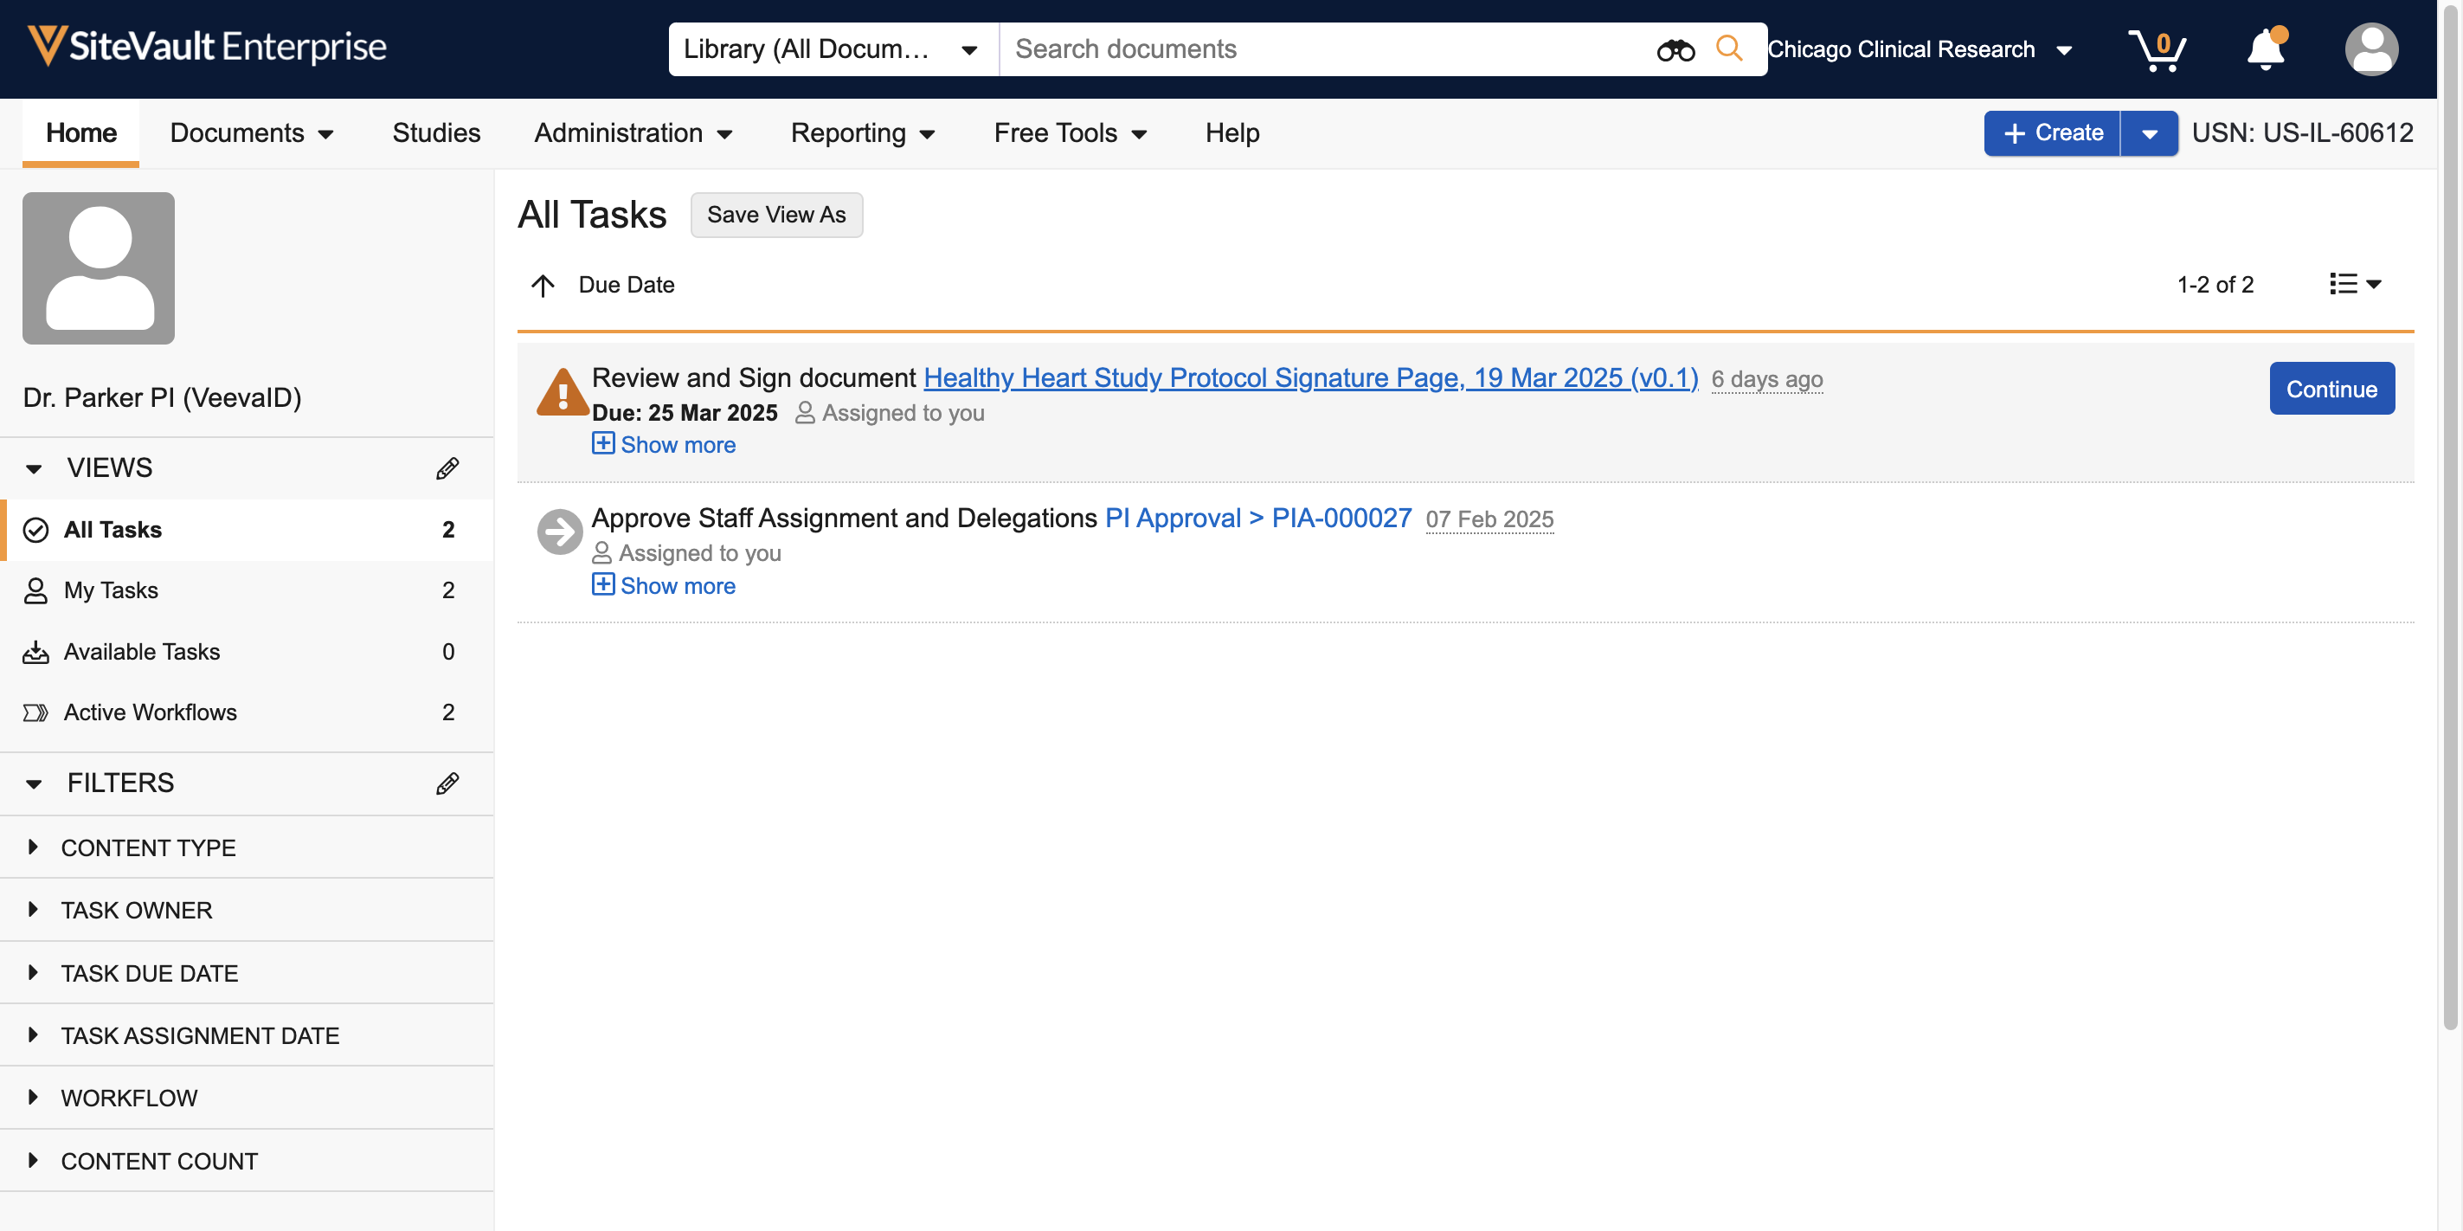This screenshot has width=2463, height=1231.
Task: Open the PI Approval > PIA-000027 link
Action: coord(1257,519)
